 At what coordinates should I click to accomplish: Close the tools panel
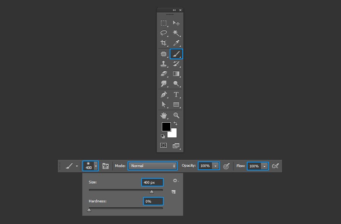click(180, 10)
